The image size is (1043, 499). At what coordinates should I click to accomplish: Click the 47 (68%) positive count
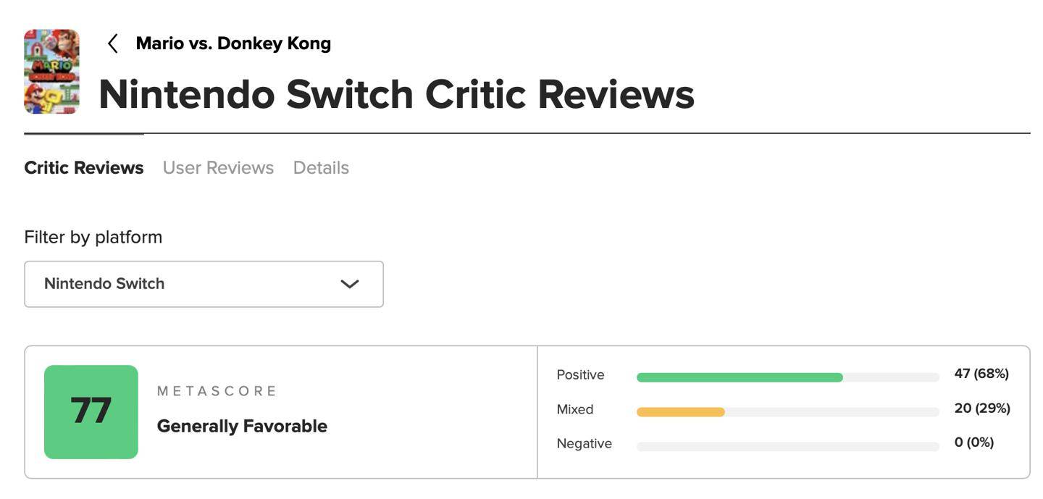981,374
